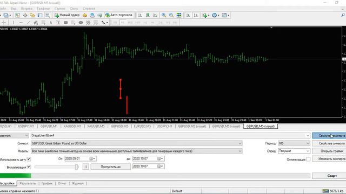Click the 'Изменить эксперта' button
The height and width of the screenshot is (194, 346).
(329, 158)
